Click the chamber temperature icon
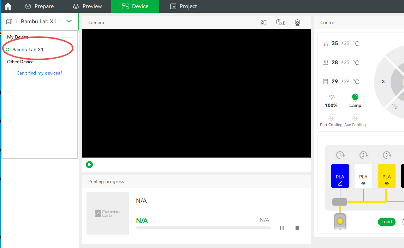This screenshot has height=248, width=404. (x=325, y=82)
